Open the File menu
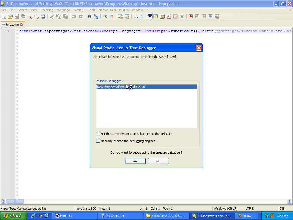The width and height of the screenshot is (293, 220). 4,10
